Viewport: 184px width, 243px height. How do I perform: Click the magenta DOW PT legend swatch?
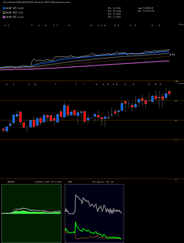tap(4, 17)
